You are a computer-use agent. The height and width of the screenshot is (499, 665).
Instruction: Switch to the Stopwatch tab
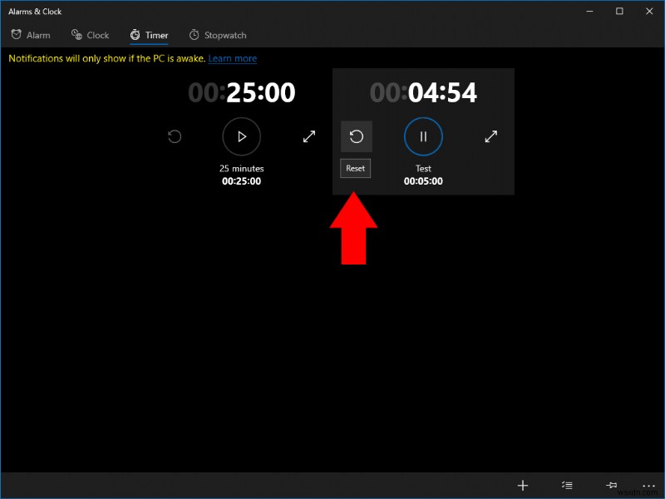(x=218, y=35)
